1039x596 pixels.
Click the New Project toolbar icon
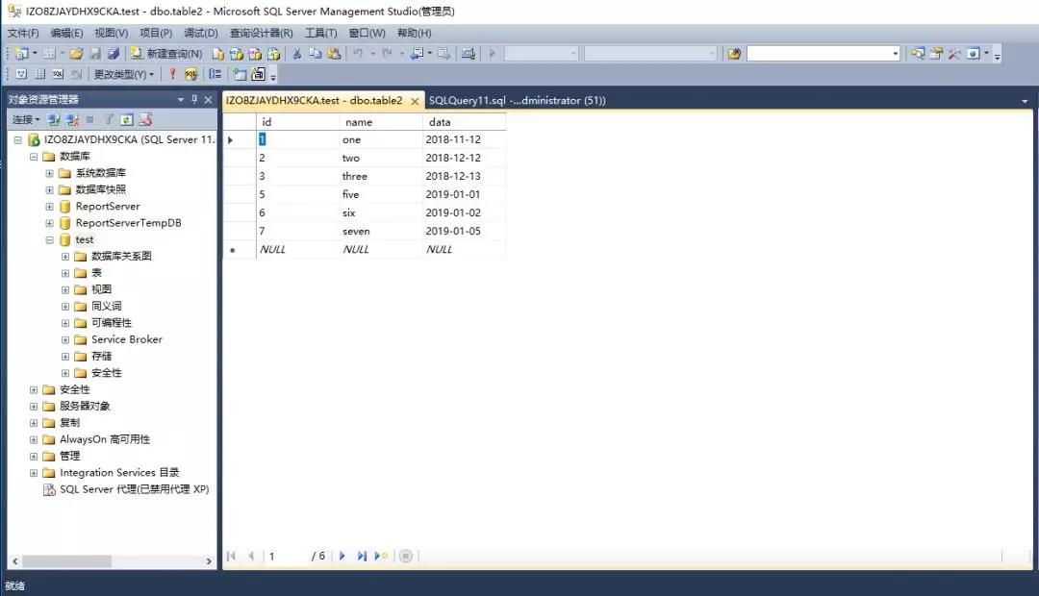(x=21, y=54)
